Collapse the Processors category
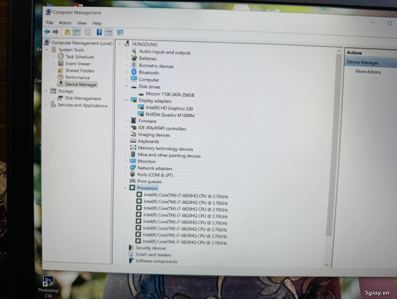Image resolution: width=397 pixels, height=299 pixels. pyautogui.click(x=125, y=188)
